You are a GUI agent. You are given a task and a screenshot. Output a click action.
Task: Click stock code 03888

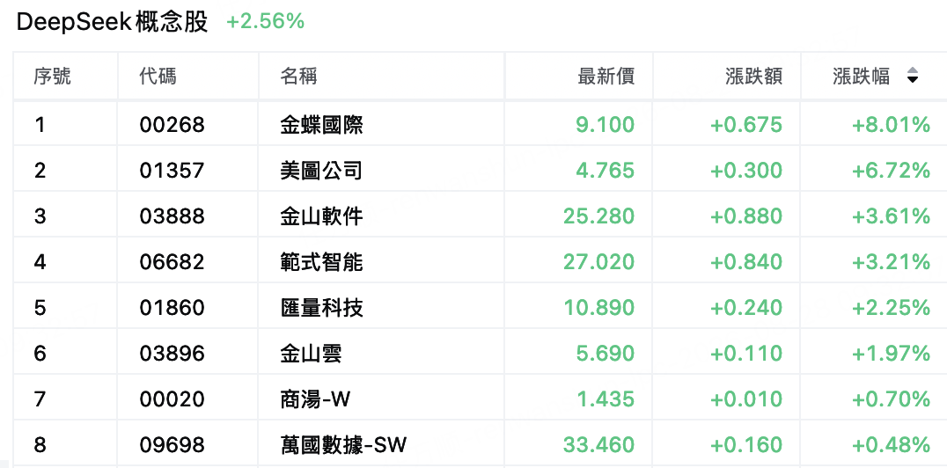[173, 216]
